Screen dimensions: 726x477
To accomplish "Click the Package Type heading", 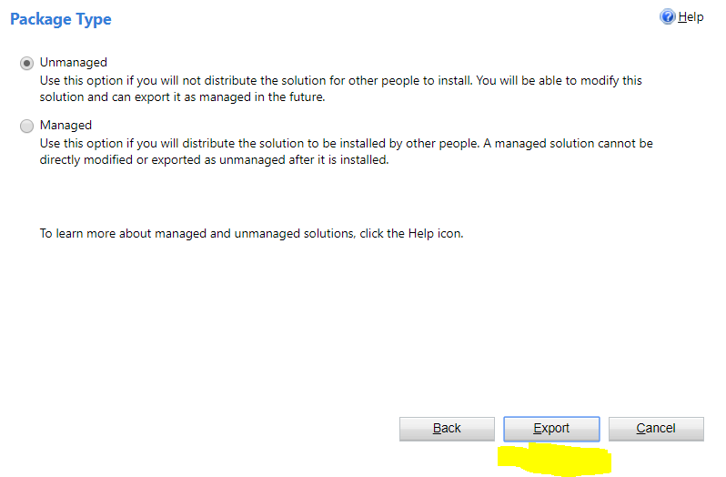I will (x=61, y=19).
